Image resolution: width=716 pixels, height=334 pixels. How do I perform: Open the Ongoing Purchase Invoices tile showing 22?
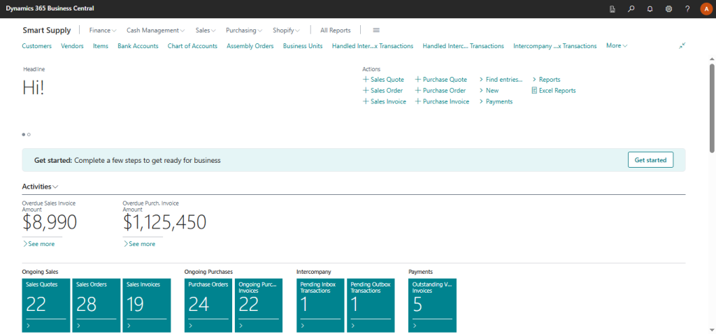259,305
